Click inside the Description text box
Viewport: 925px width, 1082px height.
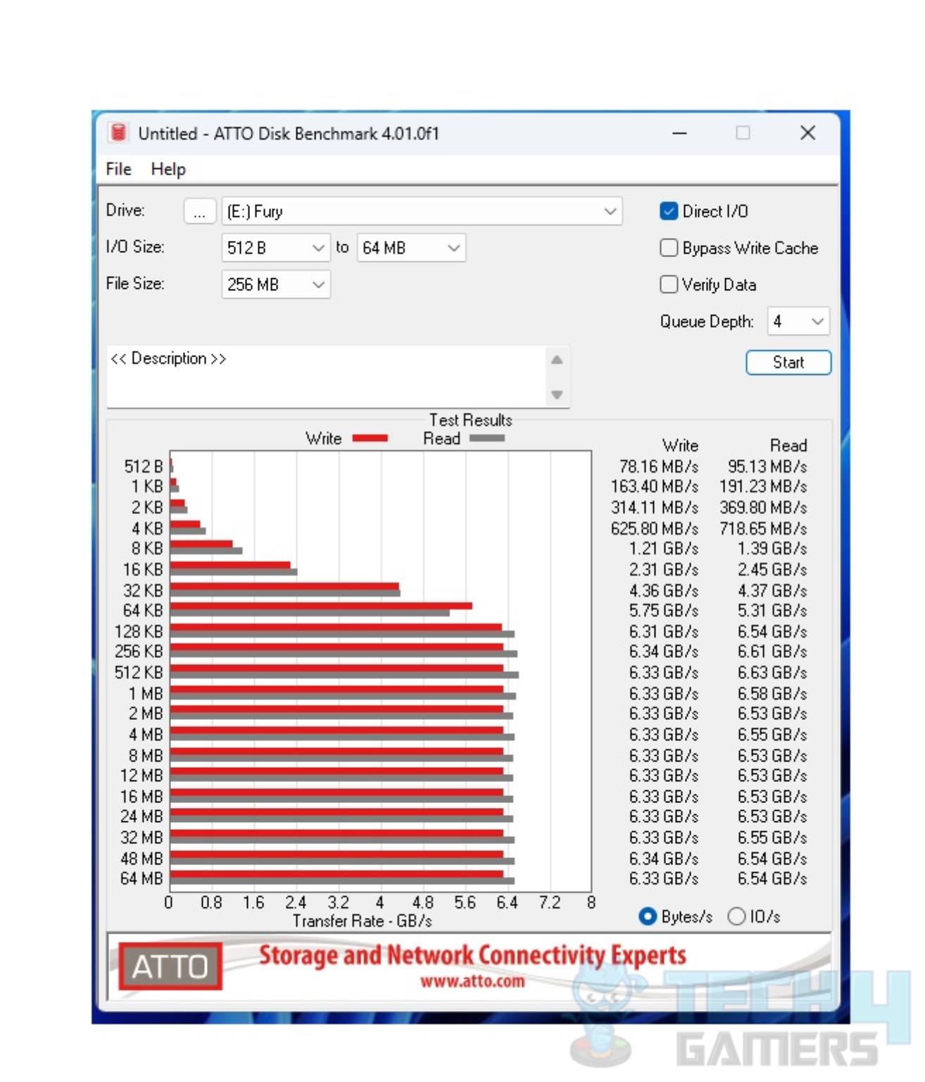328,377
